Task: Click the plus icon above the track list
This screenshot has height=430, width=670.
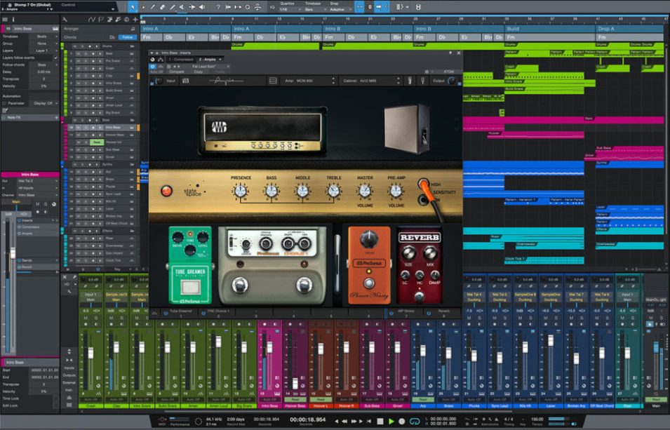Action: pyautogui.click(x=135, y=19)
